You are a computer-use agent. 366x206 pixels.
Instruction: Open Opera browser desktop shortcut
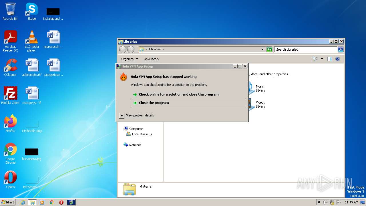point(10,179)
